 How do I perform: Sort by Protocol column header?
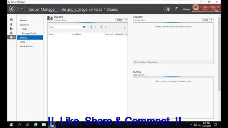point(109,34)
